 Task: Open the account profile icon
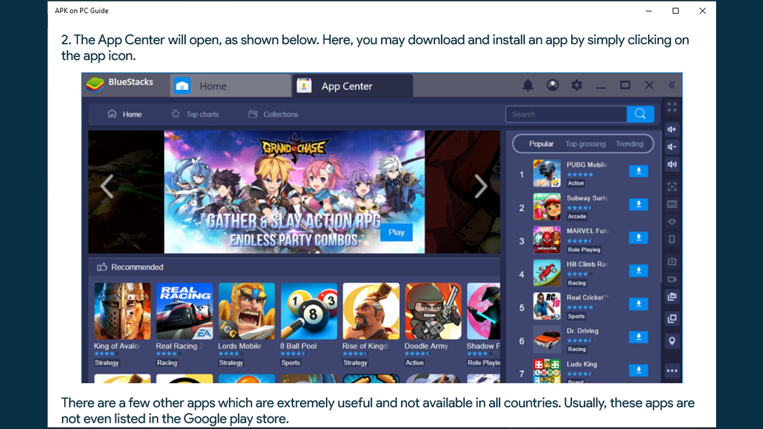coord(552,85)
